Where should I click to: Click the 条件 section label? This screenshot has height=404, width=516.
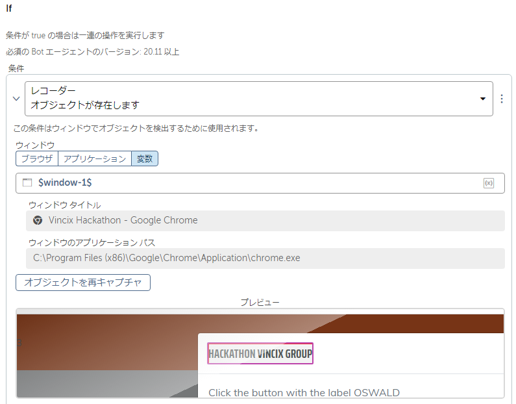point(16,68)
